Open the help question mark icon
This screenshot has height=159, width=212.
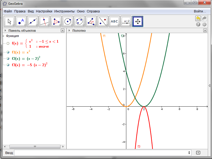click(198, 24)
